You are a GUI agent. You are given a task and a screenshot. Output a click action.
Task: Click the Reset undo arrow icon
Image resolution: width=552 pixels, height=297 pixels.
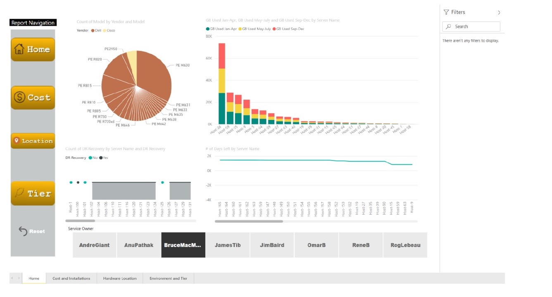pyautogui.click(x=23, y=231)
